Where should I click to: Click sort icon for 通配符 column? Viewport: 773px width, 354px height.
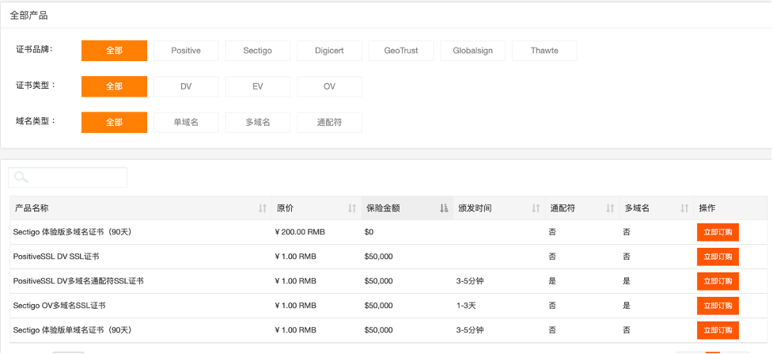tap(610, 208)
